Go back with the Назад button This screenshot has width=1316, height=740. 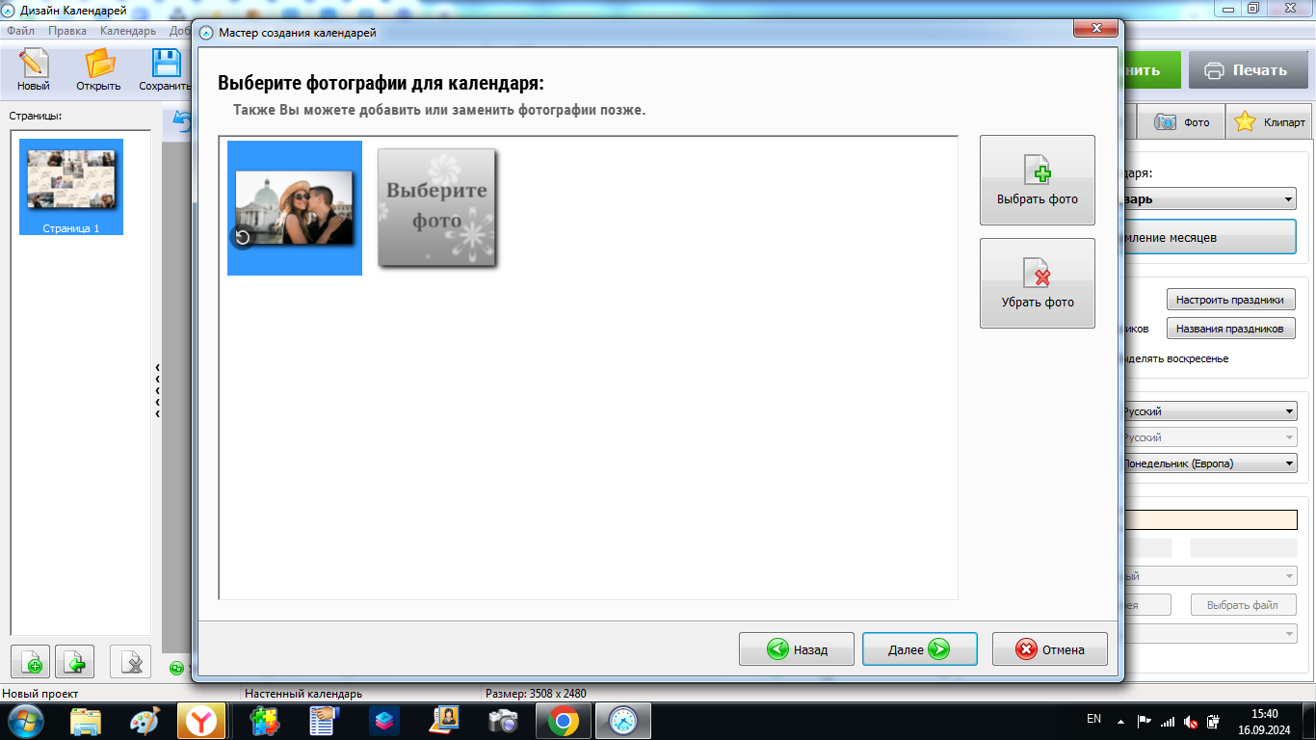797,649
